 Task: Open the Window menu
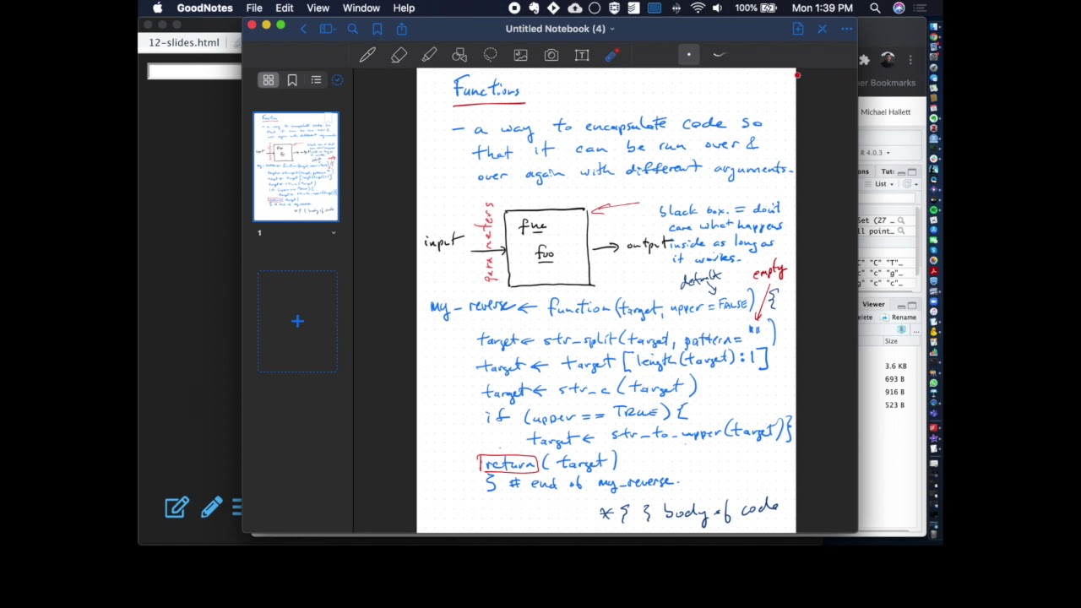pyautogui.click(x=361, y=8)
